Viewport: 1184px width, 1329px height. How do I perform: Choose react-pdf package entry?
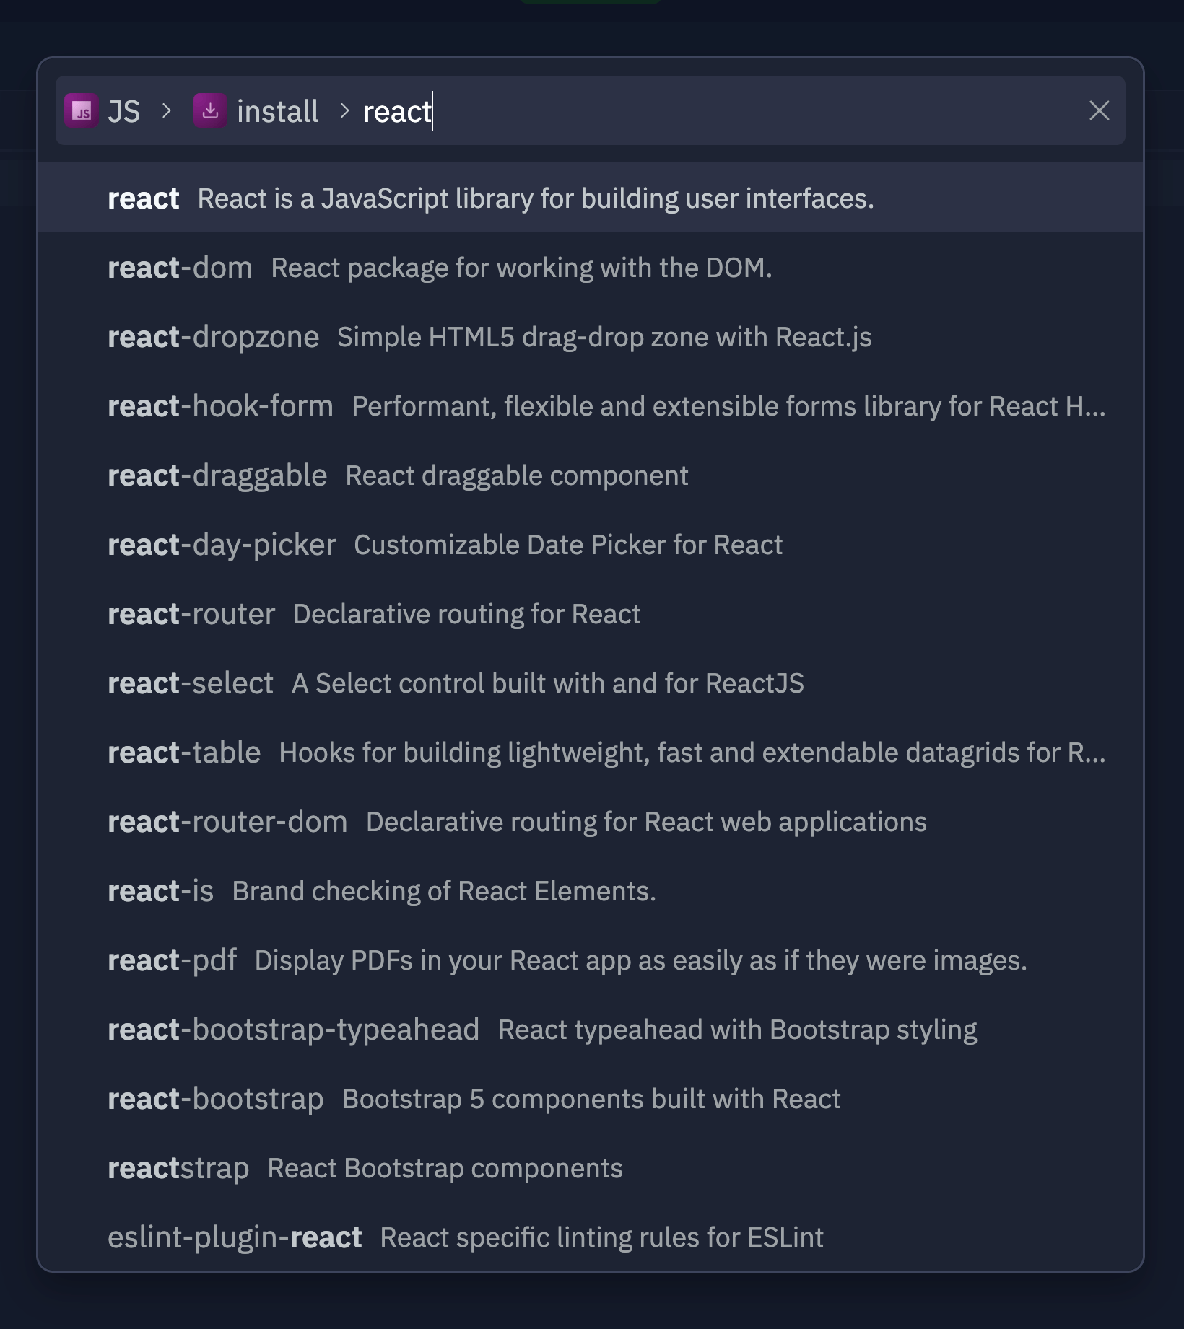[x=591, y=960]
